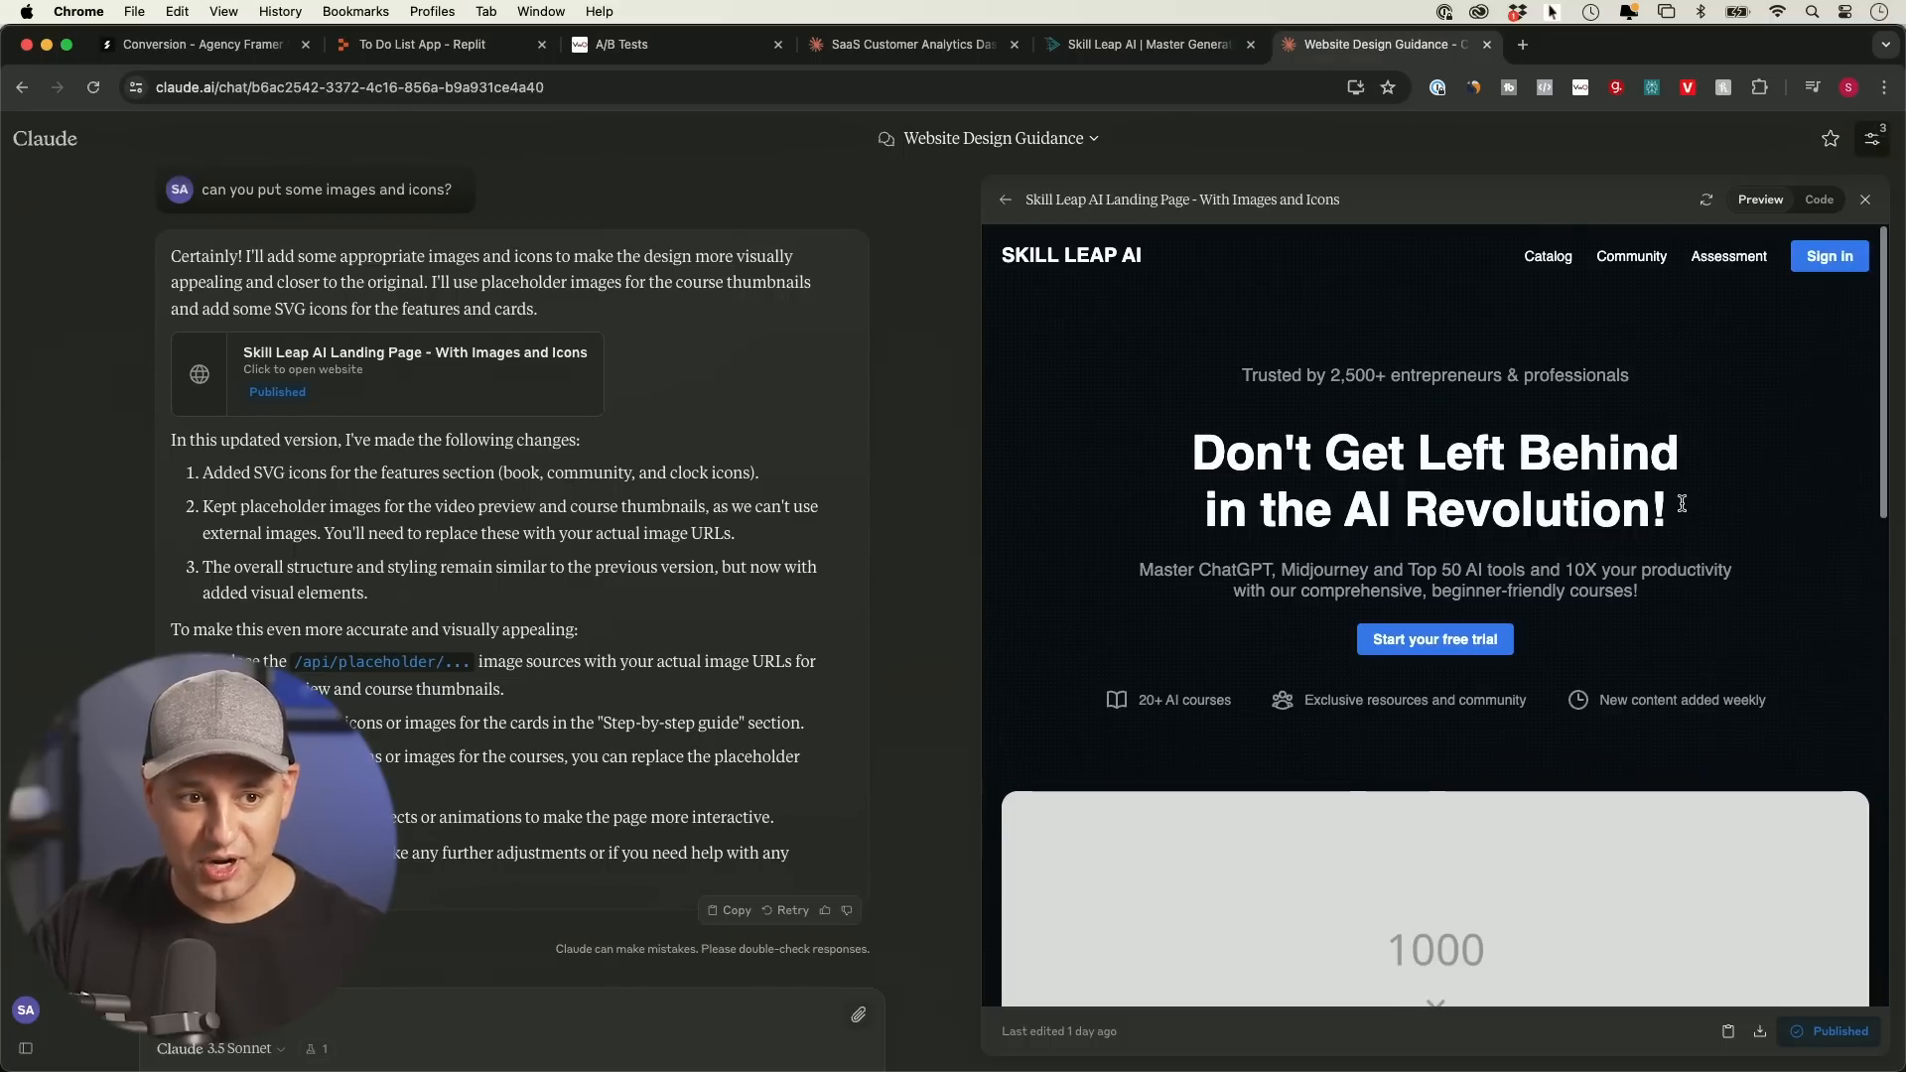Open the media controls icon in the toolbar
This screenshot has height=1072, width=1906.
point(1813,87)
